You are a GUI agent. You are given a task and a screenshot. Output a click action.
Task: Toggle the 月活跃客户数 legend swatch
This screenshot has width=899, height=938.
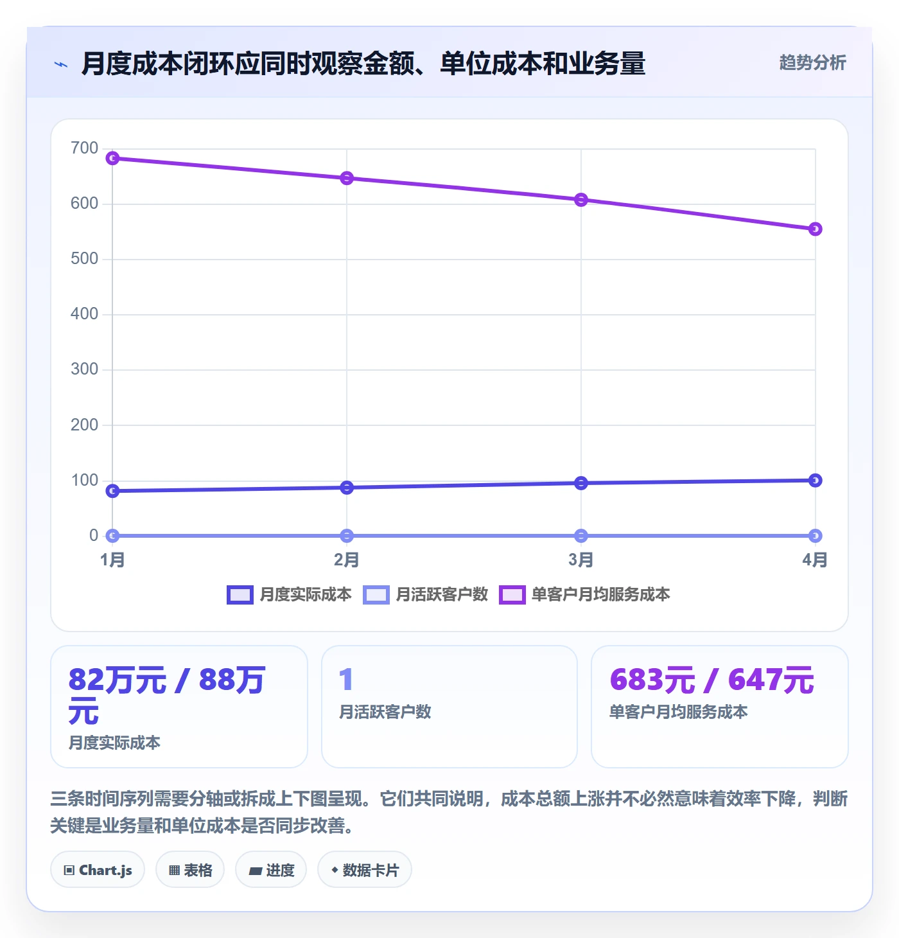pyautogui.click(x=376, y=595)
